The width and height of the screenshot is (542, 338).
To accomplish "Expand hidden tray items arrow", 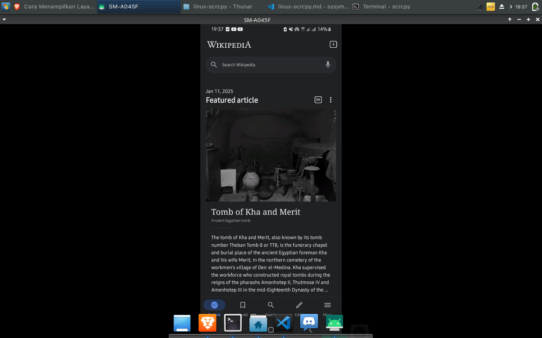I will point(511,7).
